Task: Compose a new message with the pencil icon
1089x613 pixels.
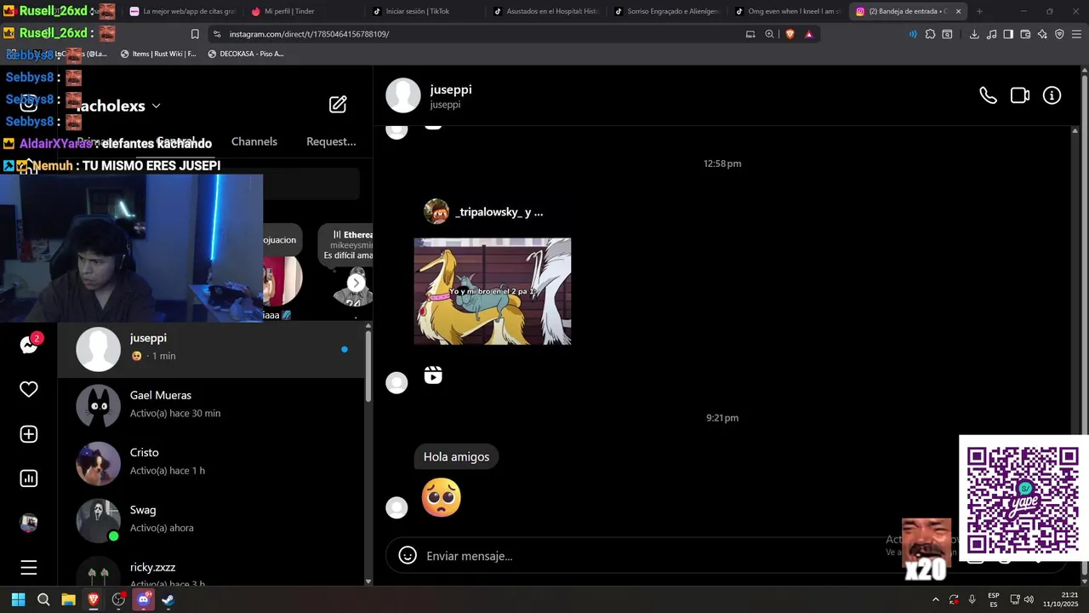Action: 338,104
